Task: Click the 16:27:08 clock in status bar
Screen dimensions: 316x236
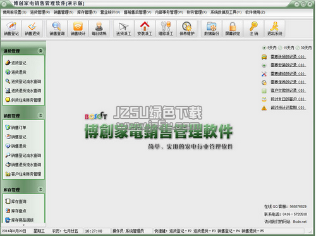Action: point(94,231)
